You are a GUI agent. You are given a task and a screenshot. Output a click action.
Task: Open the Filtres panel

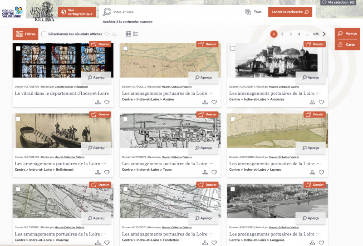[25, 34]
